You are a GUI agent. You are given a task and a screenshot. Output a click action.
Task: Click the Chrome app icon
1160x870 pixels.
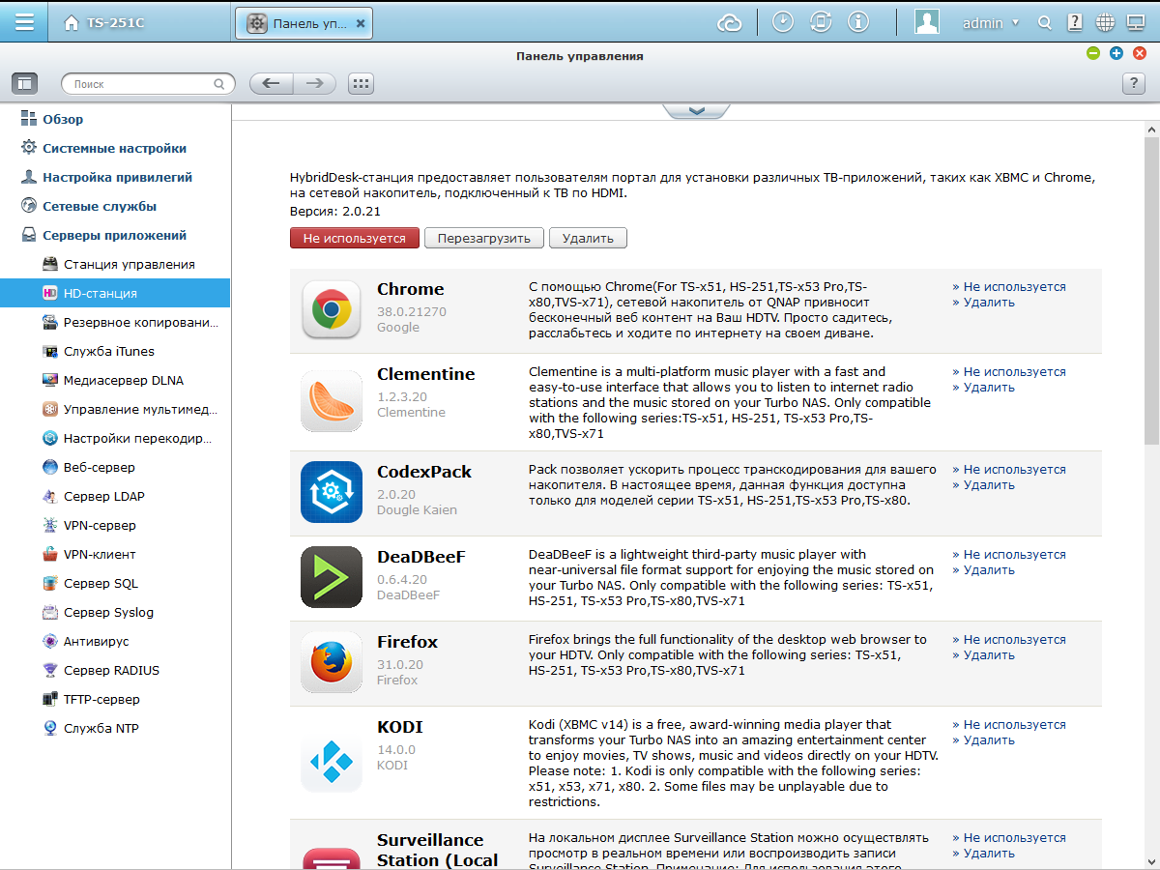click(x=332, y=309)
